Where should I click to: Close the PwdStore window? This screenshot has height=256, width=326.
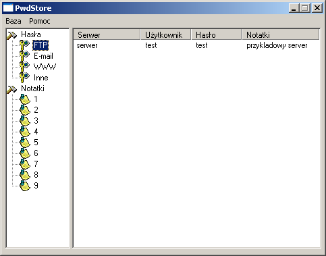point(317,8)
